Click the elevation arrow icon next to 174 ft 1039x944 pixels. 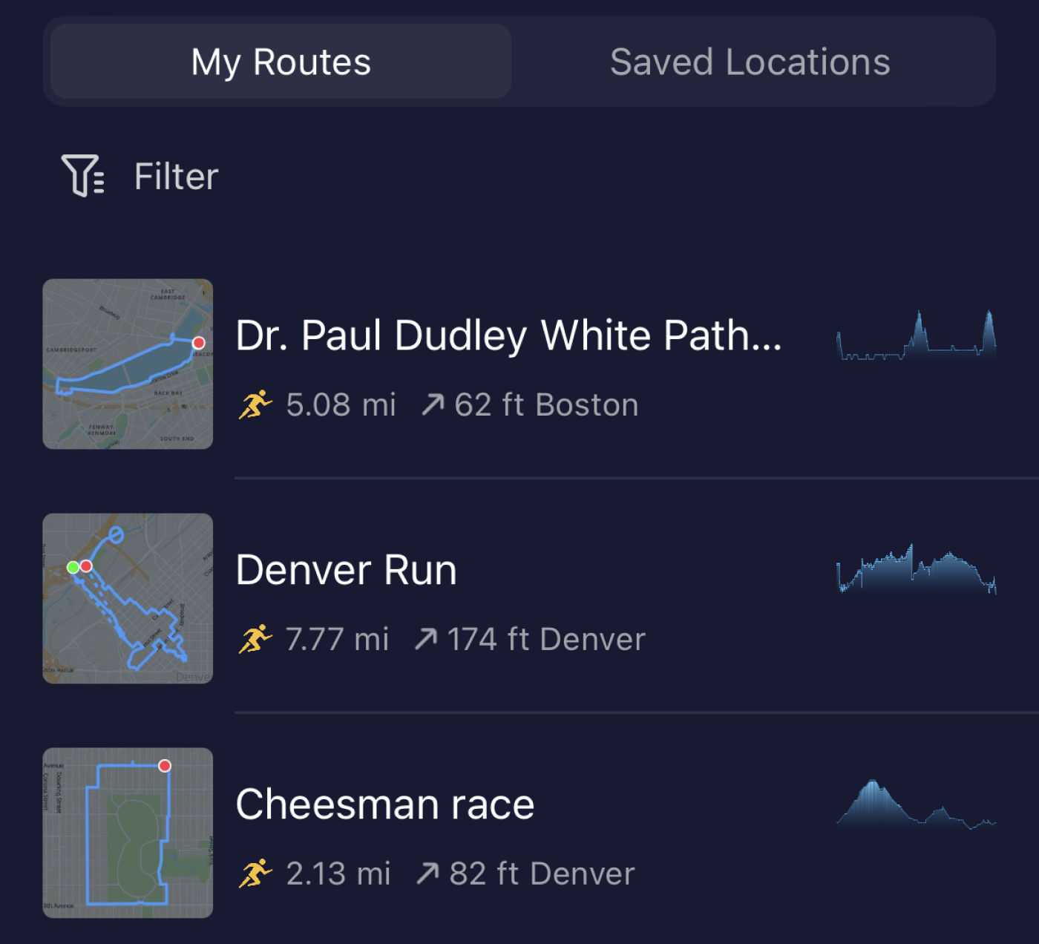coord(426,639)
